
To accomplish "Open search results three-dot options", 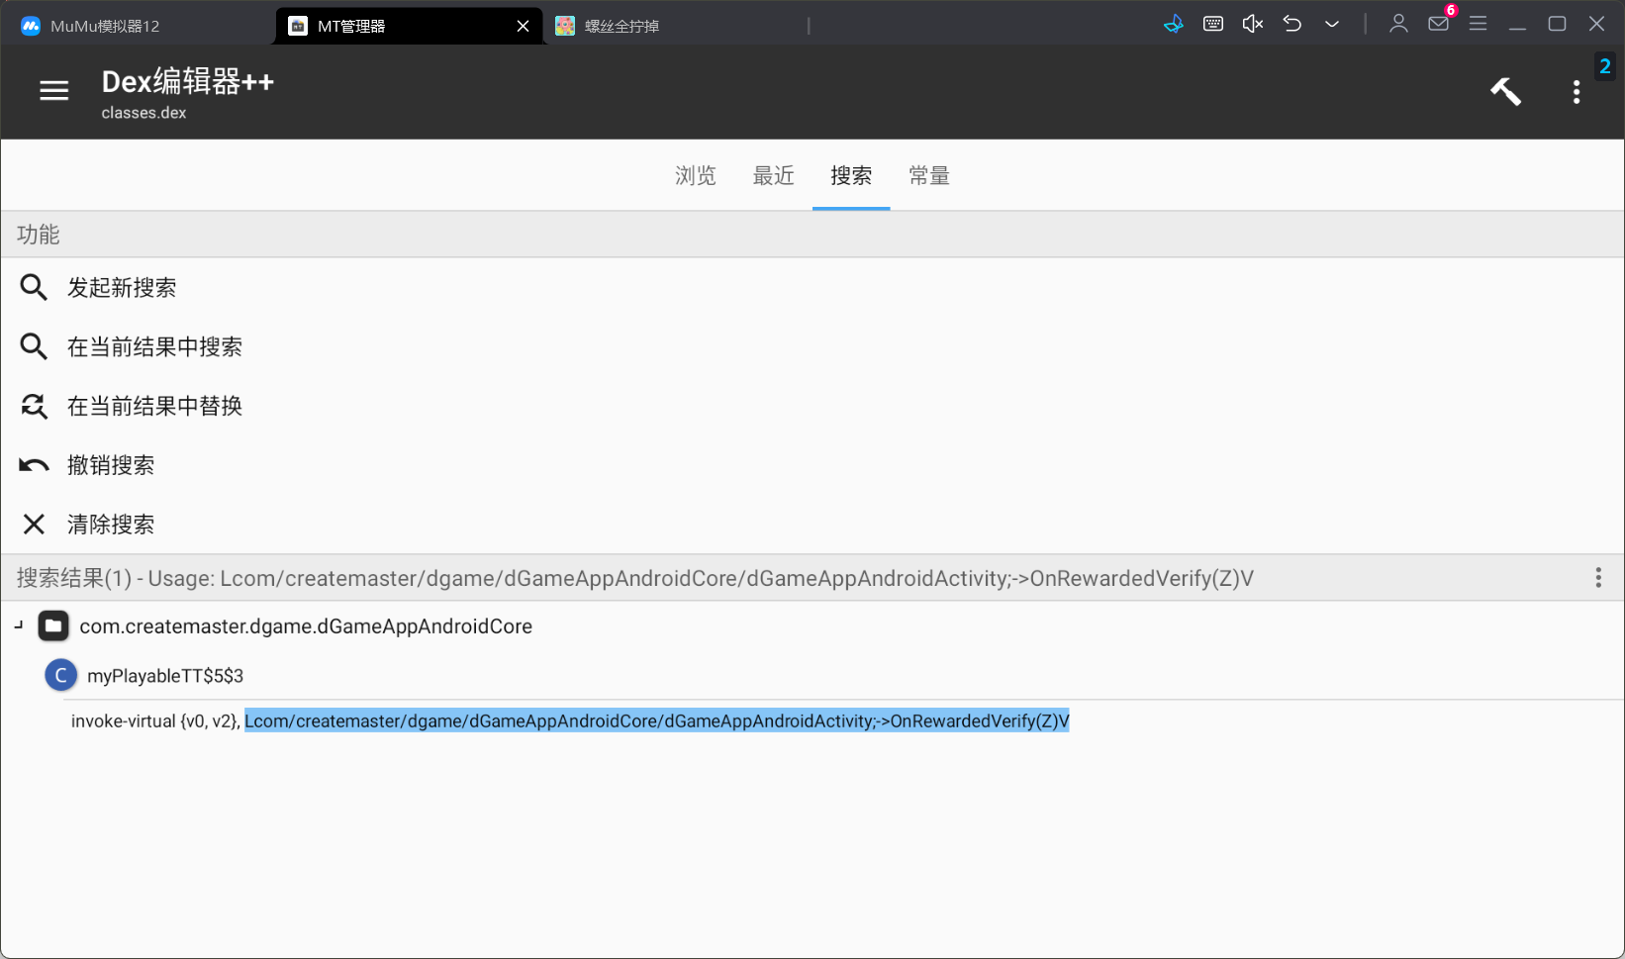I will pos(1598,578).
